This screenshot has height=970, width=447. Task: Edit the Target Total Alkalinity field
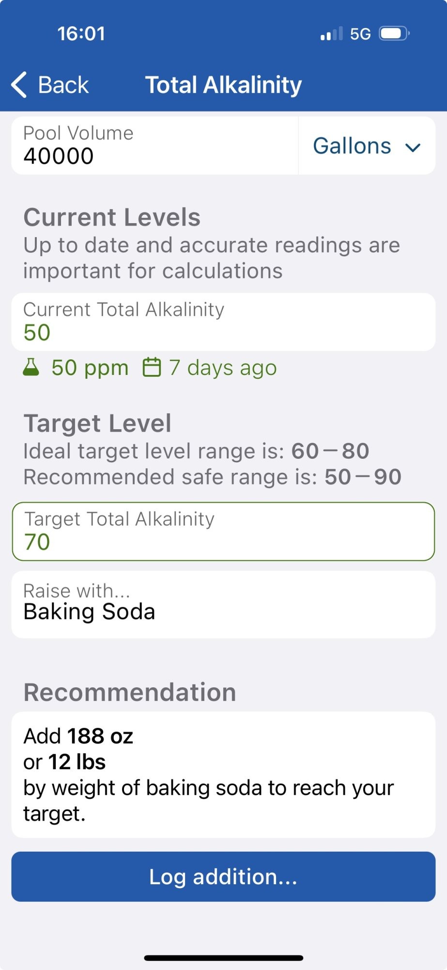[223, 532]
